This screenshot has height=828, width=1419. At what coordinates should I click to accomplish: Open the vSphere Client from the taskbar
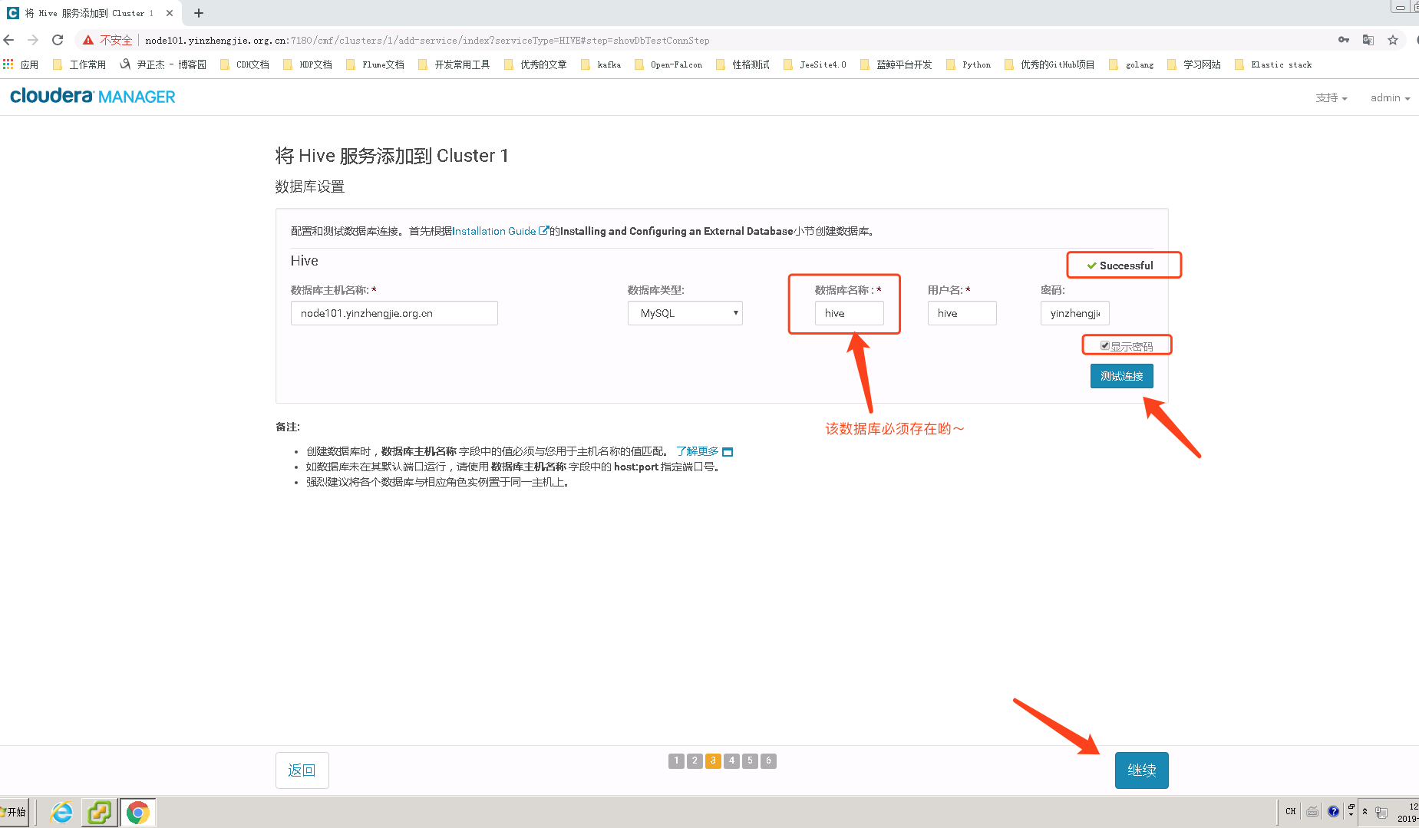[99, 812]
